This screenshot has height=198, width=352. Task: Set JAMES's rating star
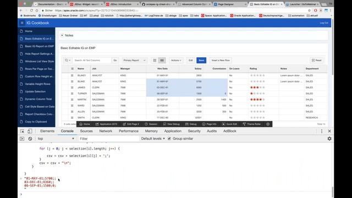pos(257,87)
